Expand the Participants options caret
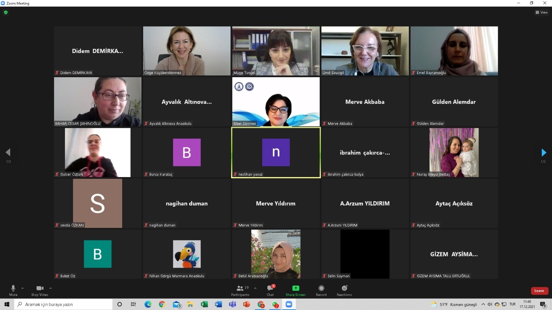This screenshot has width=552, height=310. click(x=255, y=288)
